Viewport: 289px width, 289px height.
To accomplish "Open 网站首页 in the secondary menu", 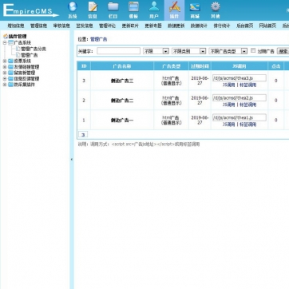I will click(x=267, y=26).
